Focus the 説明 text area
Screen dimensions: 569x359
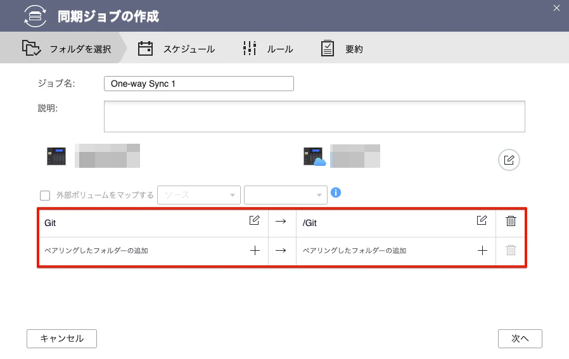[x=314, y=117]
